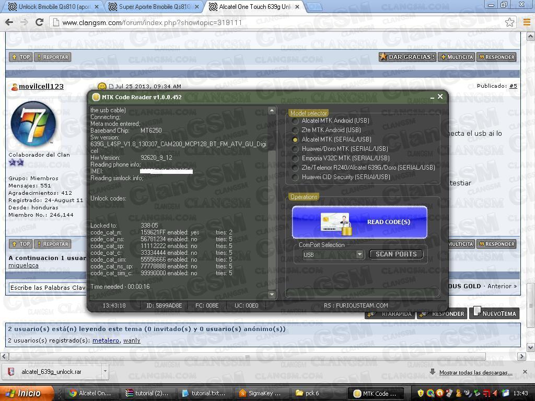Switch to Super Aporte Bmobile Qs810 tab
The height and width of the screenshot is (401, 535).
[x=154, y=7]
